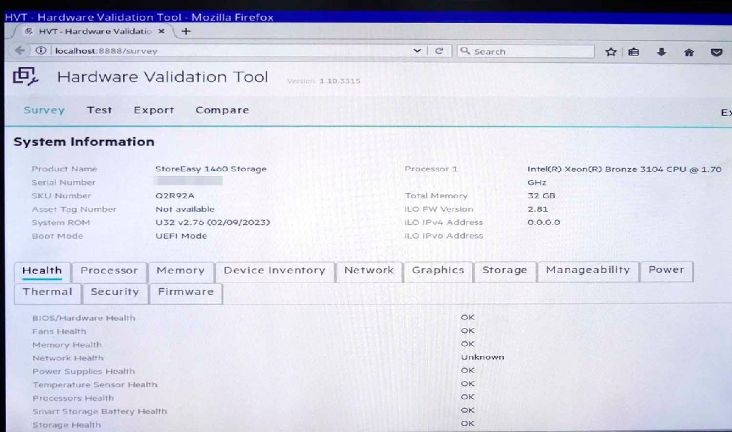Click the localhost:8888/survey address field
Viewport: 732px width, 432px height.
coord(229,51)
